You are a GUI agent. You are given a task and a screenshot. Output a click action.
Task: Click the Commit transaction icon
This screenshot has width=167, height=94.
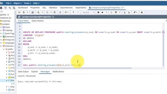tap(124, 12)
